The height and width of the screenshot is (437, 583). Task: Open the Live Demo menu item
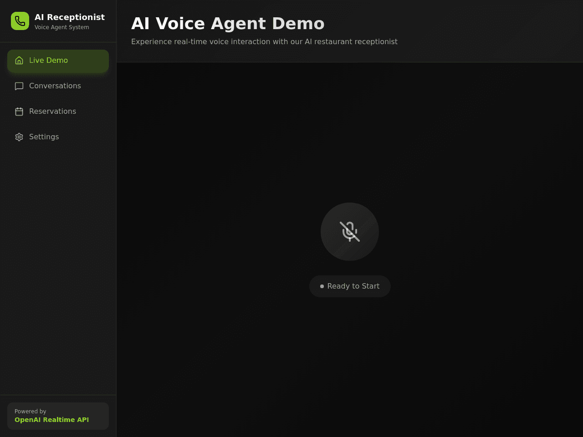58,61
